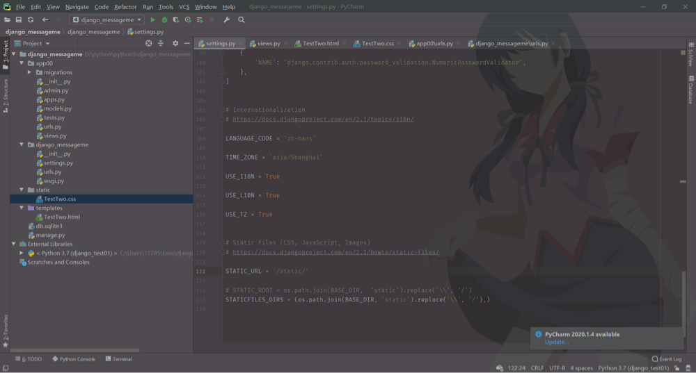This screenshot has height=373, width=696.
Task: Toggle tool window quick access bottom-left icon
Action: [6, 368]
